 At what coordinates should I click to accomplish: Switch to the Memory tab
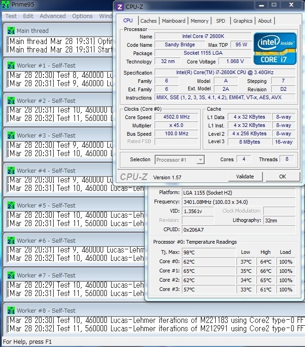[199, 21]
